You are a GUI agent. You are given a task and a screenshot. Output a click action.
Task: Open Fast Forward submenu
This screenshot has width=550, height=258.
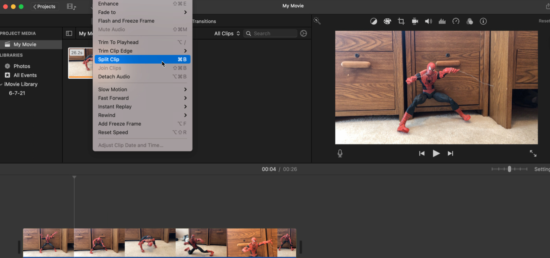point(142,98)
